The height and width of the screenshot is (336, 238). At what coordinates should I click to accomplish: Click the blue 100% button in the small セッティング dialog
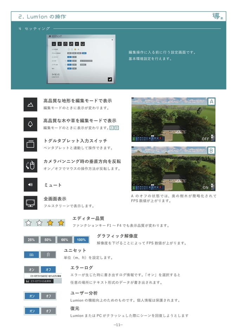(x=84, y=53)
